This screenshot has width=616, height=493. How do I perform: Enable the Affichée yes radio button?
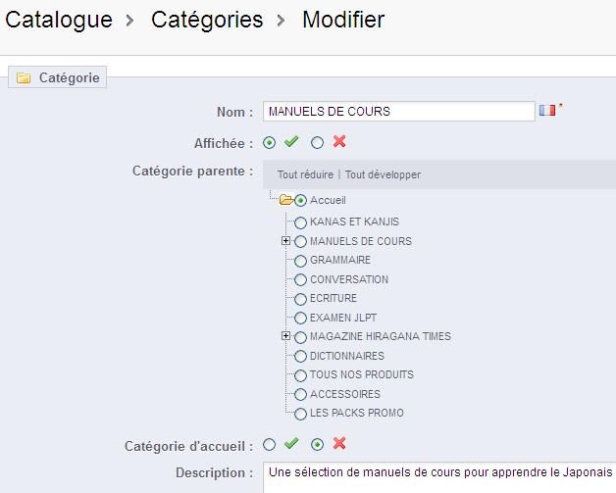(270, 143)
